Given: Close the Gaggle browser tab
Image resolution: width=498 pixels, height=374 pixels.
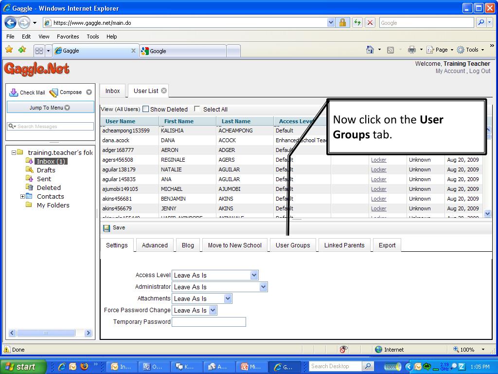Looking at the screenshot, I should pyautogui.click(x=133, y=51).
